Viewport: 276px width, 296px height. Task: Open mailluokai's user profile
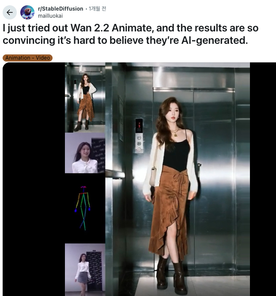50,16
